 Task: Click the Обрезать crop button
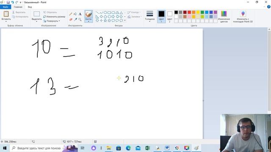[x=50, y=12]
